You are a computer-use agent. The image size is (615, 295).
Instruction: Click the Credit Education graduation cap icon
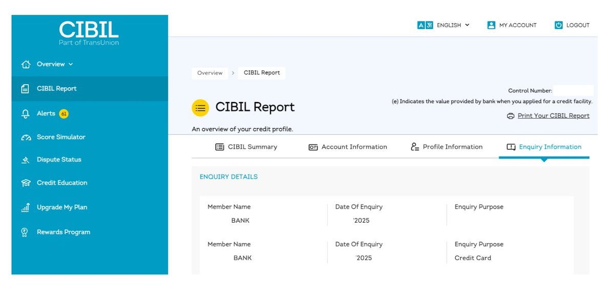(26, 183)
